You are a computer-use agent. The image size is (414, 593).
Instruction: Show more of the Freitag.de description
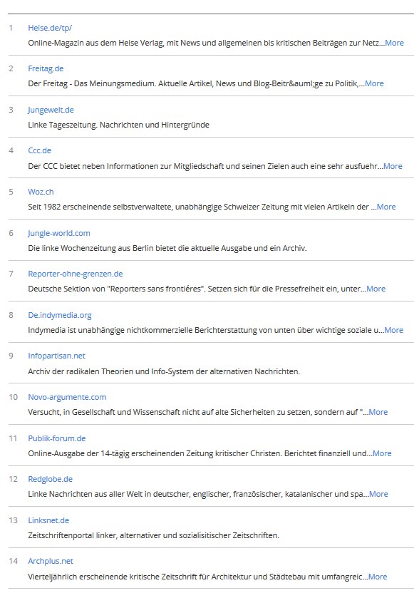(x=374, y=83)
